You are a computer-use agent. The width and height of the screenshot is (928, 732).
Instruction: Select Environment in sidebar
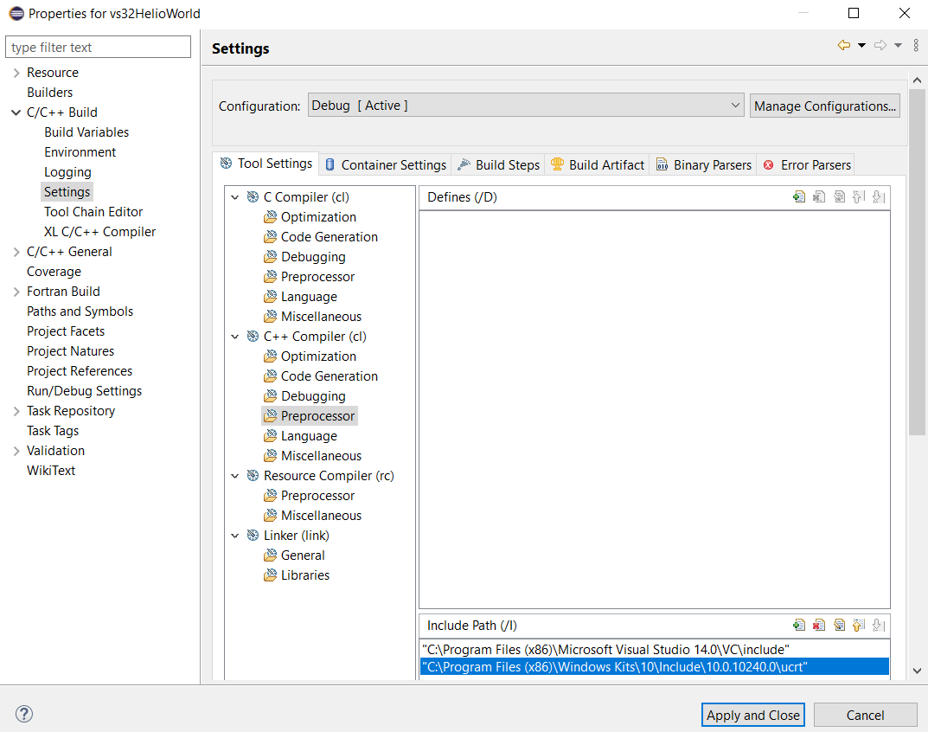coord(80,152)
